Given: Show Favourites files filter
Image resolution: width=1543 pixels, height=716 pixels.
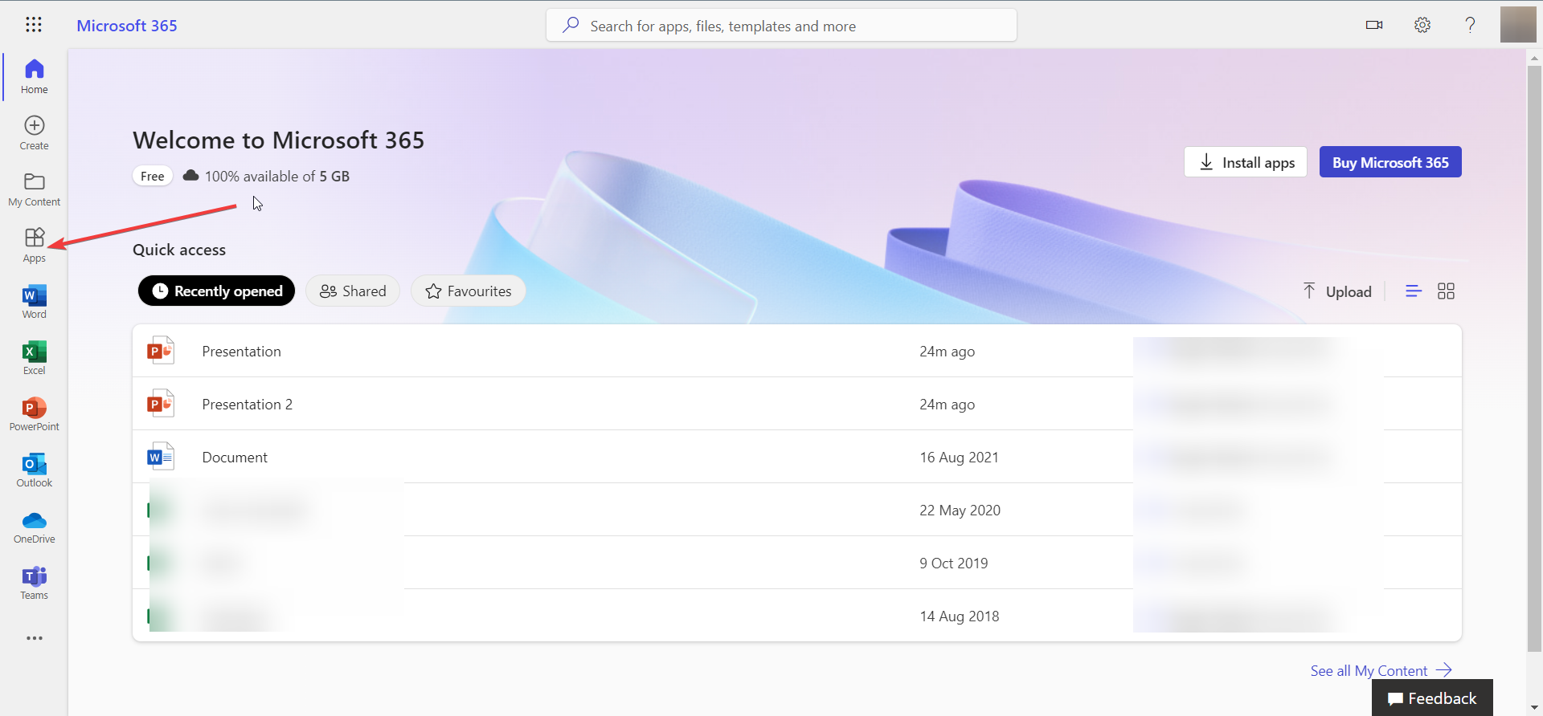Looking at the screenshot, I should pos(469,291).
